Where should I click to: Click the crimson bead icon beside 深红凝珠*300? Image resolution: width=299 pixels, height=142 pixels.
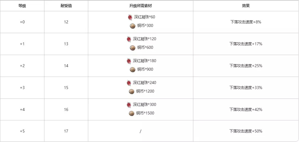(x=129, y=105)
